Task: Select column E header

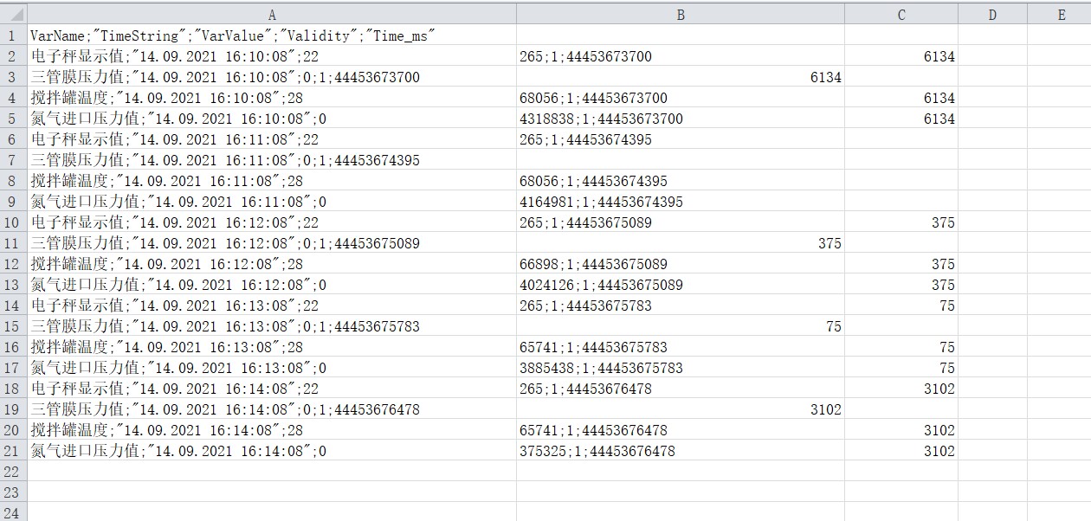Action: pos(1061,15)
